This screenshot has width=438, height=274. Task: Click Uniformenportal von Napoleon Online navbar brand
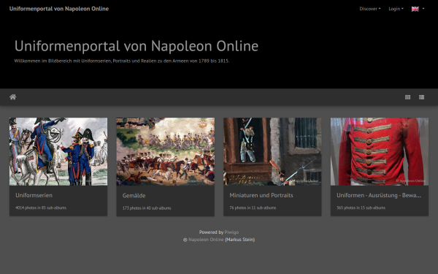pyautogui.click(x=59, y=9)
